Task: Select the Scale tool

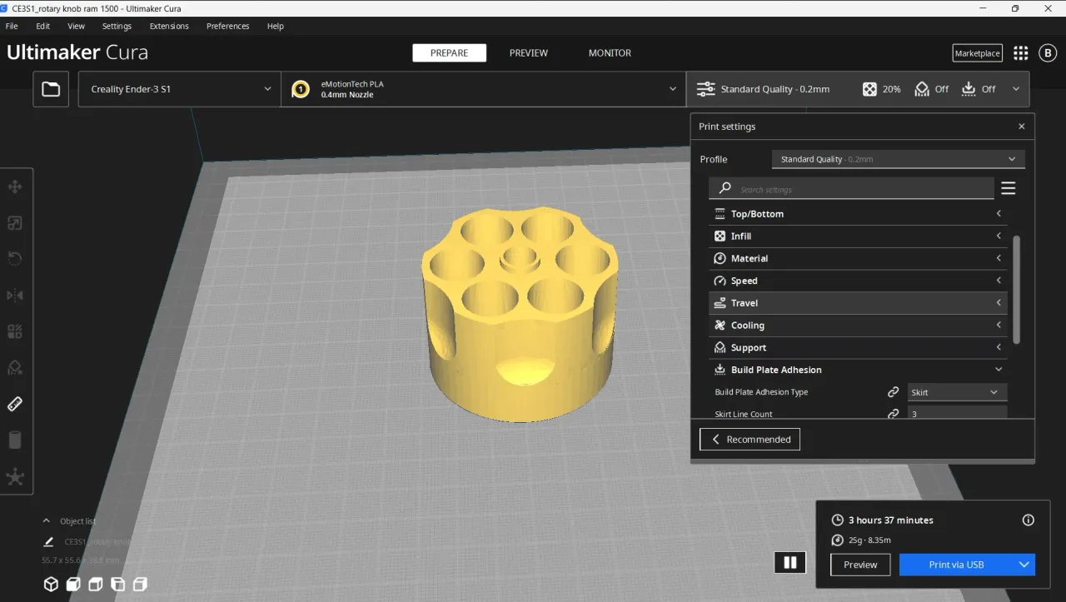Action: (15, 222)
